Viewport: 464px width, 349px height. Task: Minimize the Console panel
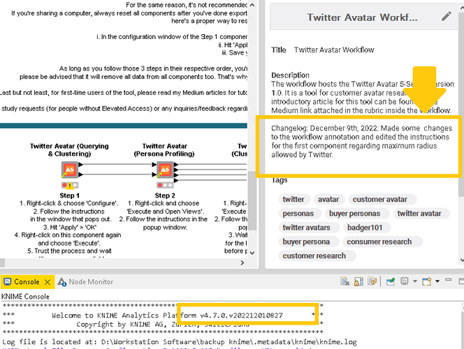point(449,280)
